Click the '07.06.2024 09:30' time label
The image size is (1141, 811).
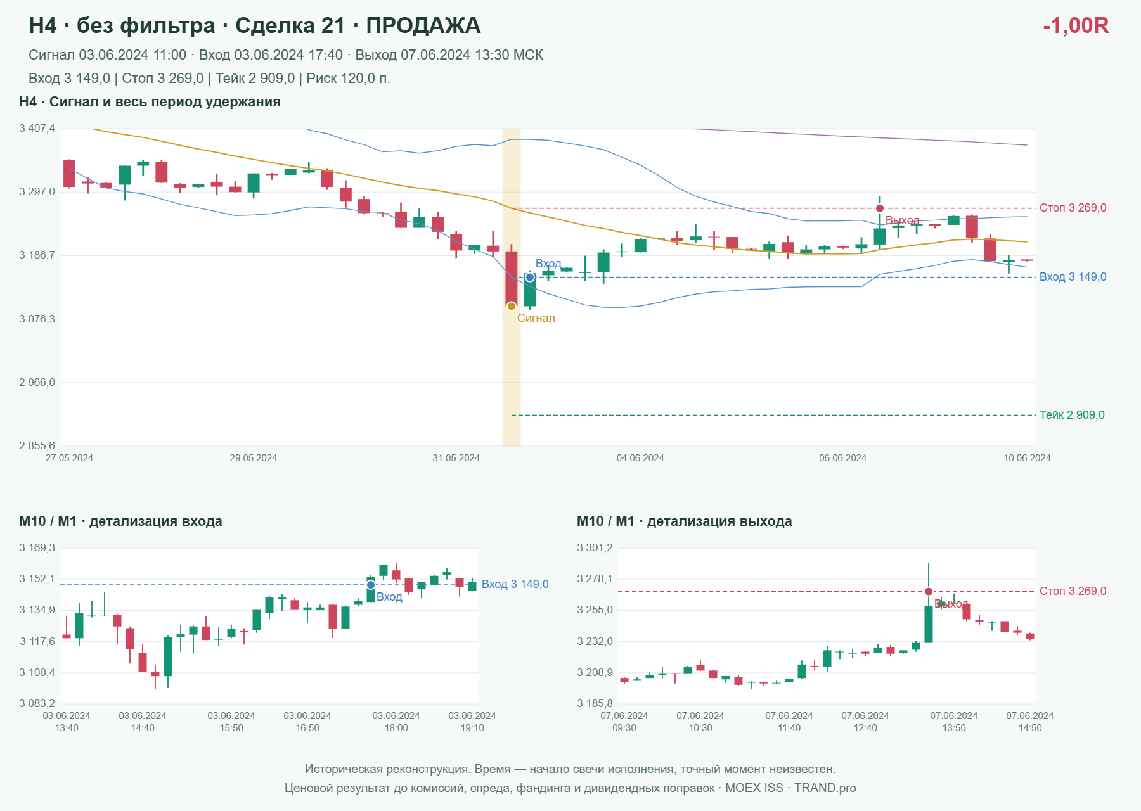(x=624, y=722)
